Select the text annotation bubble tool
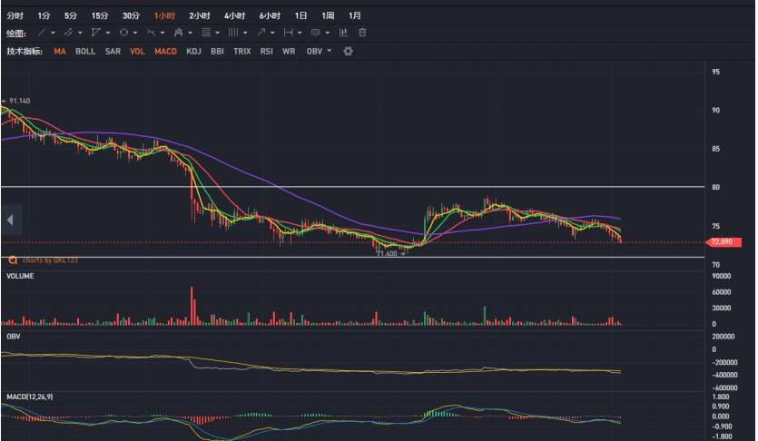The width and height of the screenshot is (758, 441). pos(315,33)
